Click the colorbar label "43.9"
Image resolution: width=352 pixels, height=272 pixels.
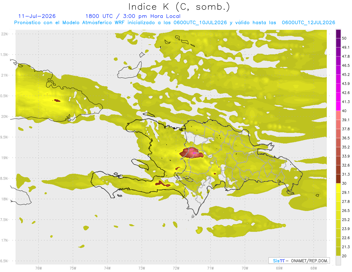tap(346, 84)
